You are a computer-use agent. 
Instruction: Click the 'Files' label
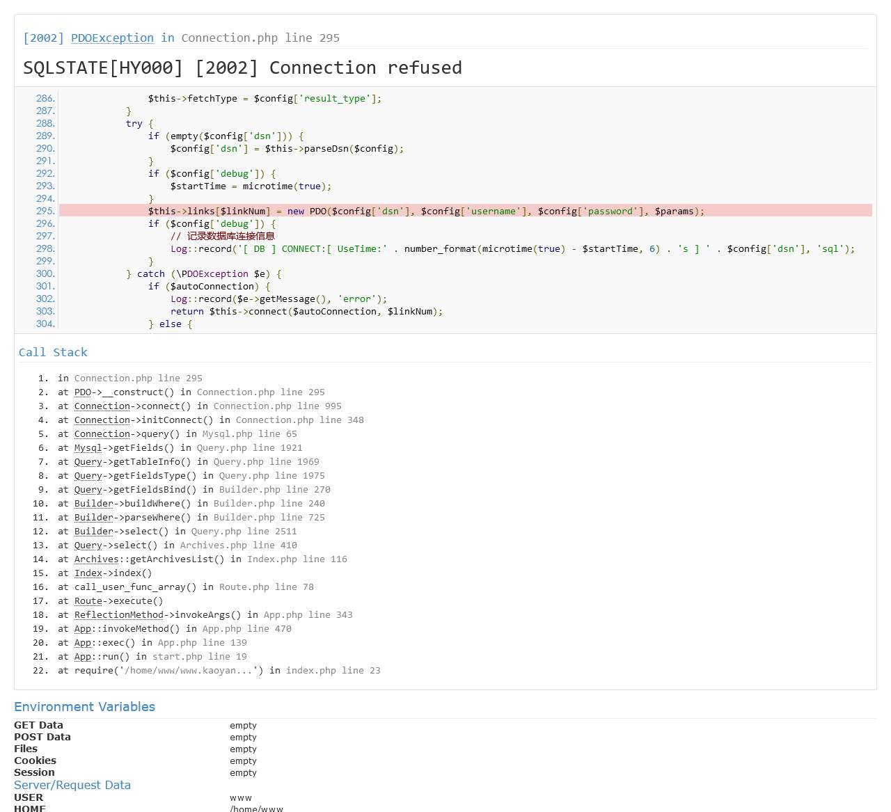pos(26,749)
